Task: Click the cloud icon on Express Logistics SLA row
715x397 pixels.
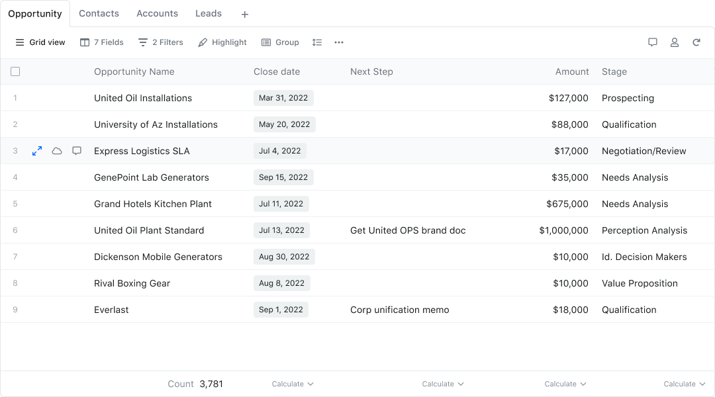Action: click(x=57, y=151)
